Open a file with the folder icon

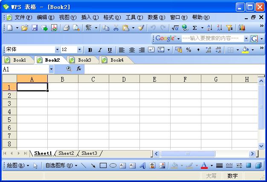click(x=25, y=28)
